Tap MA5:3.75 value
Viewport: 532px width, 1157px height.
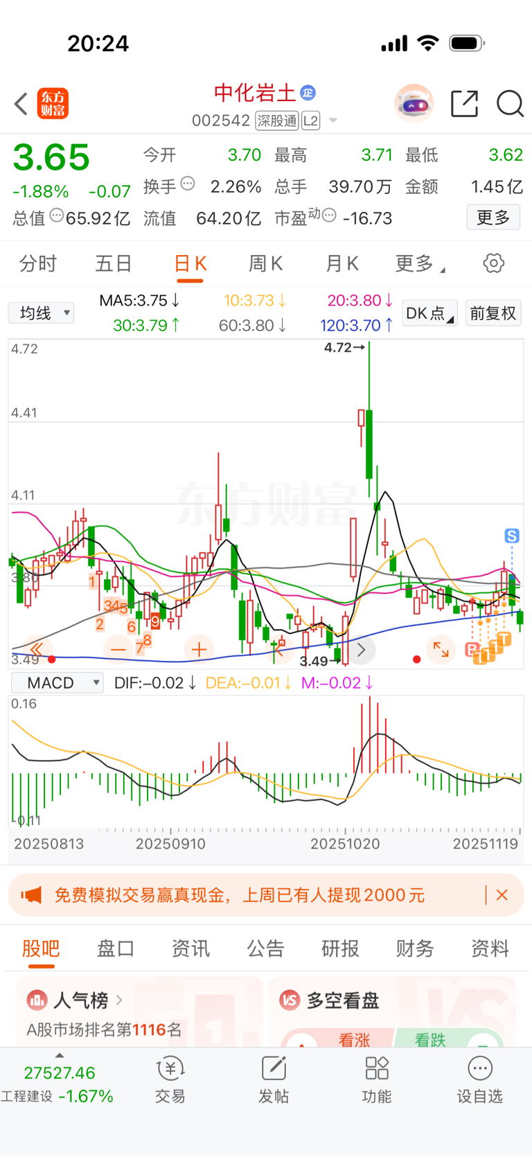pyautogui.click(x=139, y=301)
